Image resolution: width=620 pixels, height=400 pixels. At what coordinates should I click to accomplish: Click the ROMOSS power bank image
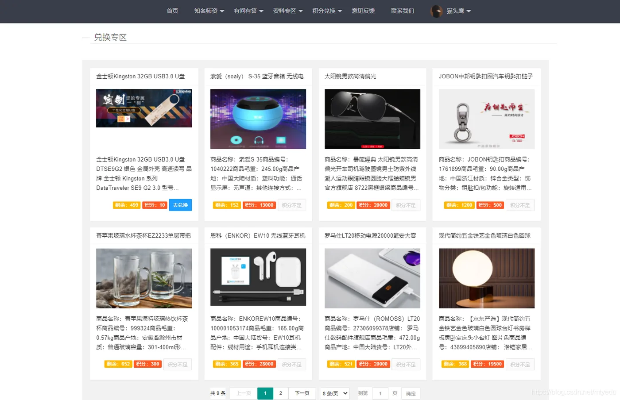pyautogui.click(x=372, y=278)
